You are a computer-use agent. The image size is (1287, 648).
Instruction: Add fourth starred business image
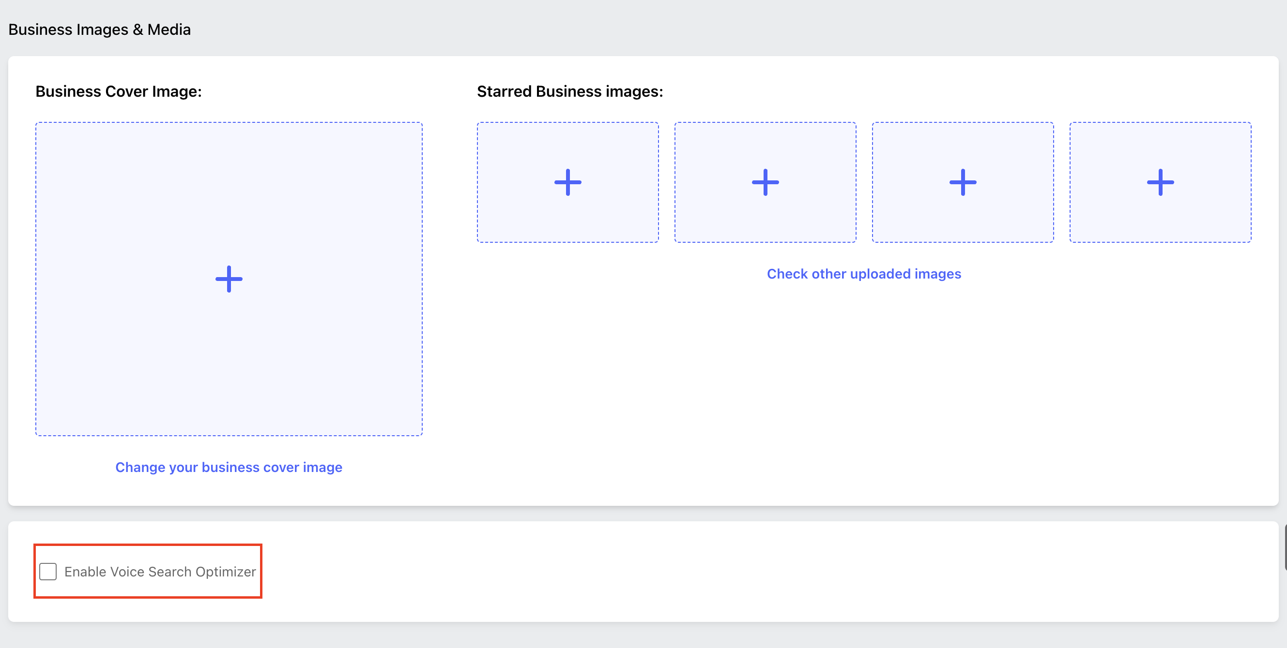(1160, 182)
